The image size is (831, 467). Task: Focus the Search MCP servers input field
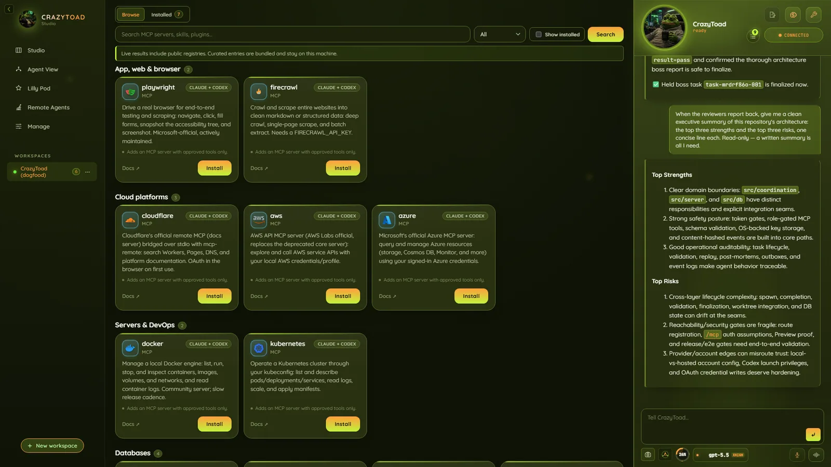[x=292, y=34]
